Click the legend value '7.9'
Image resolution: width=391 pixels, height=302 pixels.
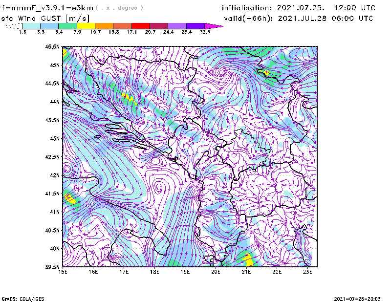tap(77, 32)
